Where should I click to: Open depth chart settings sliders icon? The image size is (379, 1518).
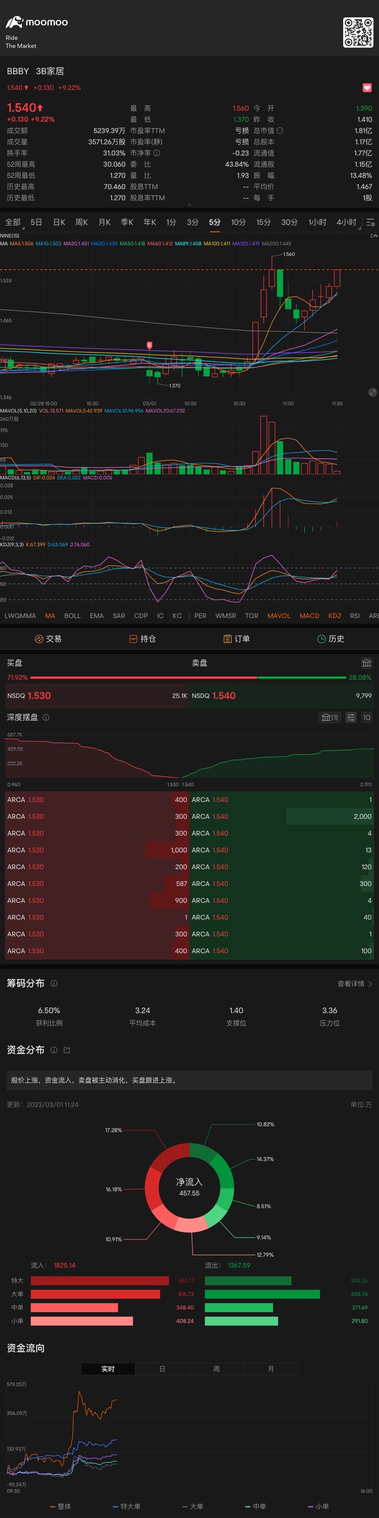point(351,717)
